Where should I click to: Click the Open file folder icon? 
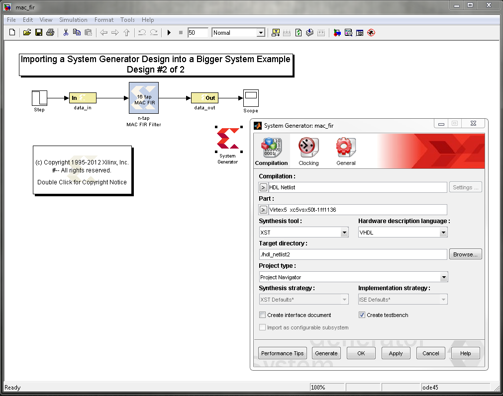click(27, 33)
